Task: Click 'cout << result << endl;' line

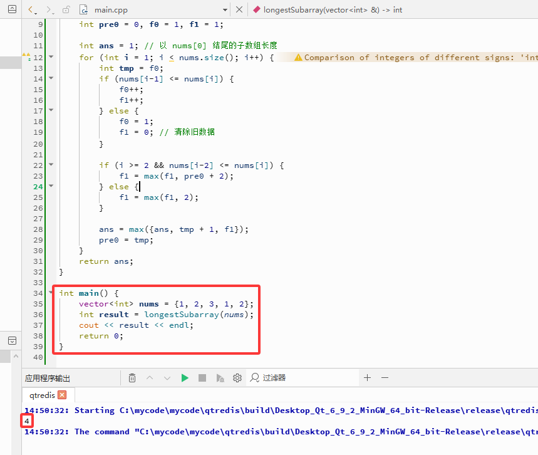Action: click(136, 325)
